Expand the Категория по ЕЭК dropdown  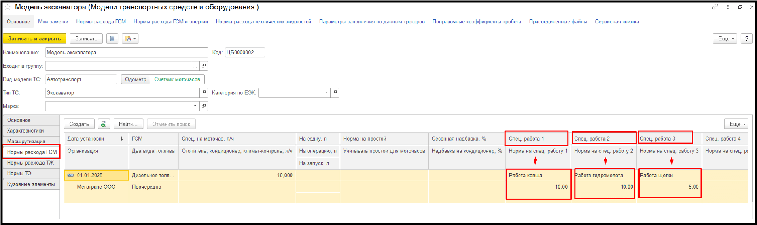click(326, 93)
